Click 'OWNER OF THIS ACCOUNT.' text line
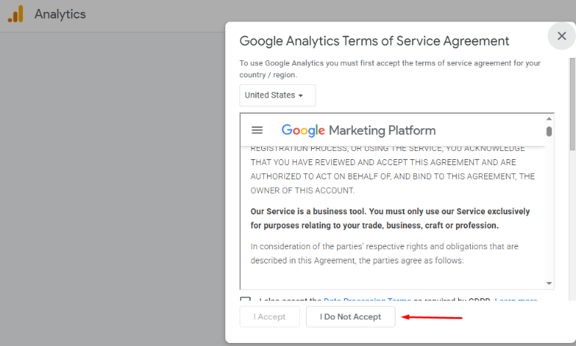 [x=302, y=190]
